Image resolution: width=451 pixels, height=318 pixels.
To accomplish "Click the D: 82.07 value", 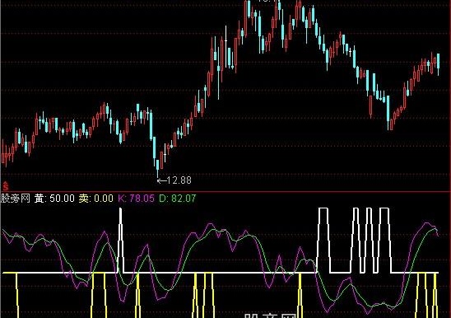I will (x=178, y=199).
